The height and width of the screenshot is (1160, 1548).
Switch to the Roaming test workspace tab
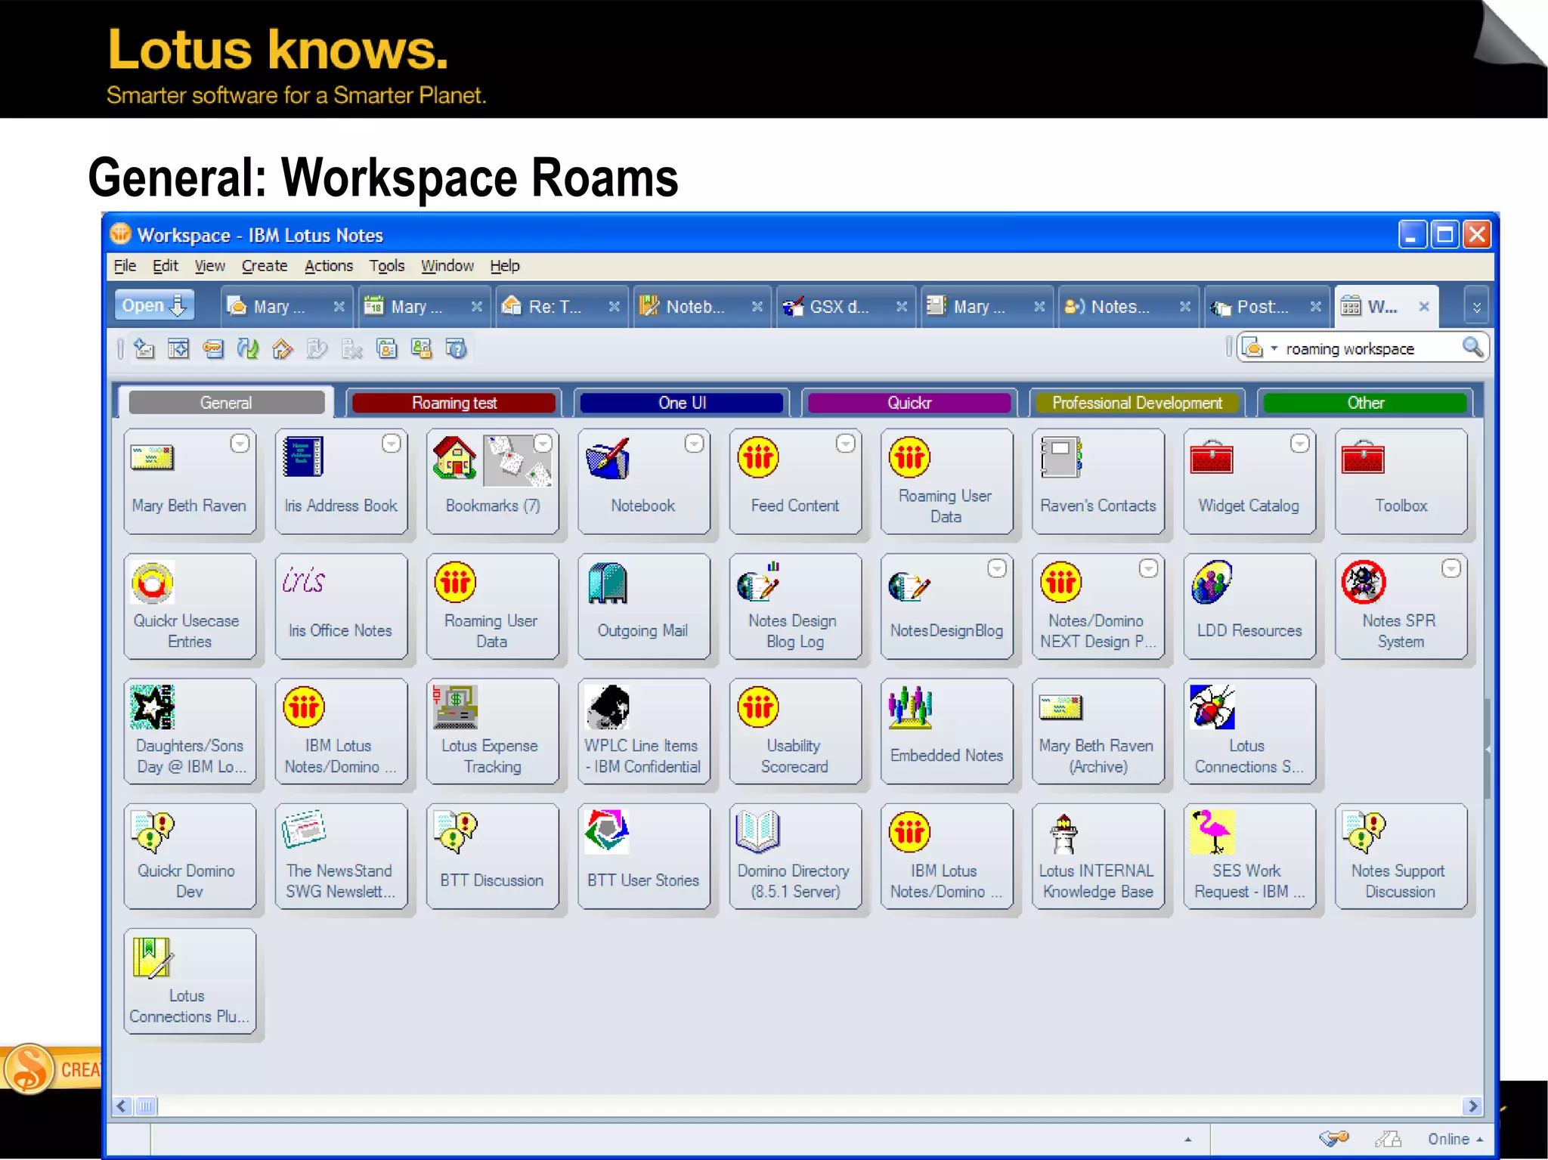coord(454,403)
